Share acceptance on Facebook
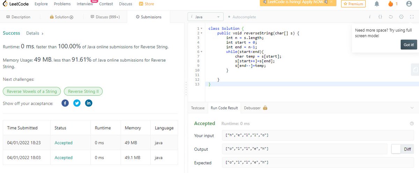The width and height of the screenshot is (419, 173). click(65, 103)
